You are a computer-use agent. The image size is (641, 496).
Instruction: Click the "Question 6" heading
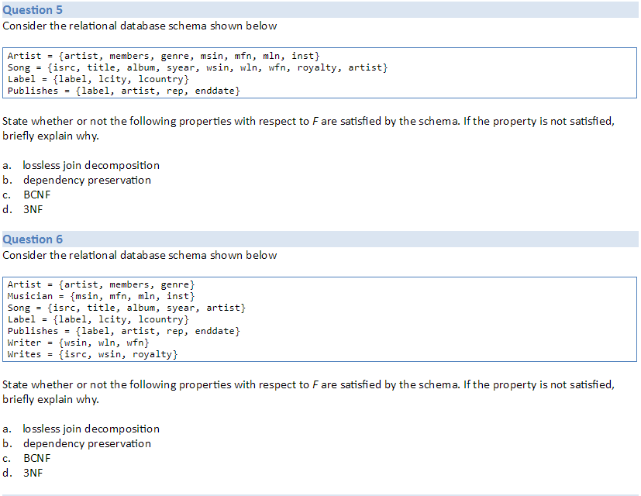pyautogui.click(x=33, y=239)
